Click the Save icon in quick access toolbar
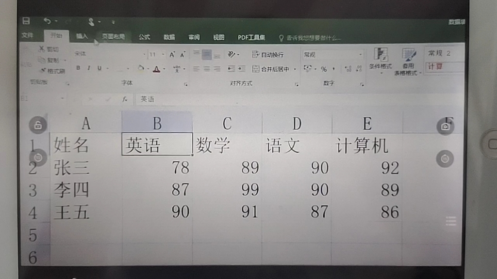 tap(26, 20)
